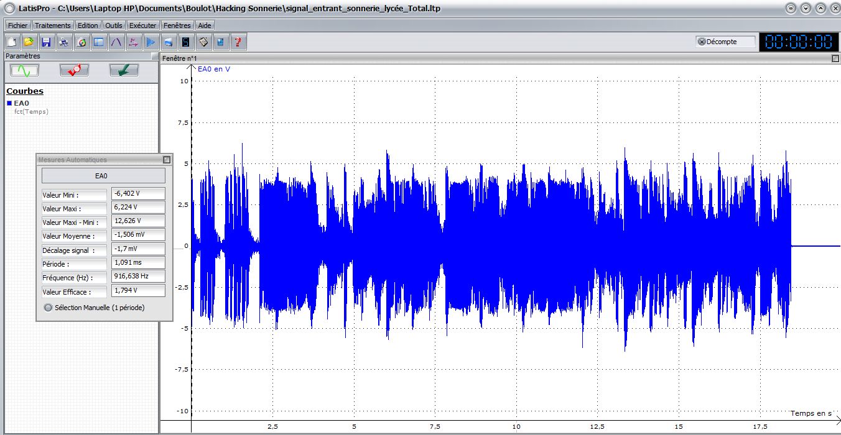Enable Sélection Manuelle (1 période) radio button
Screen dimensions: 841x435
click(x=49, y=308)
